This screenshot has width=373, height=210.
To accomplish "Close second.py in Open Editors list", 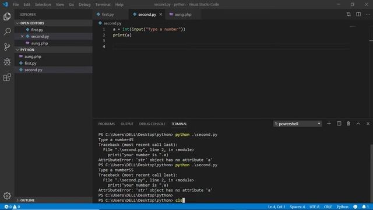I will point(22,36).
